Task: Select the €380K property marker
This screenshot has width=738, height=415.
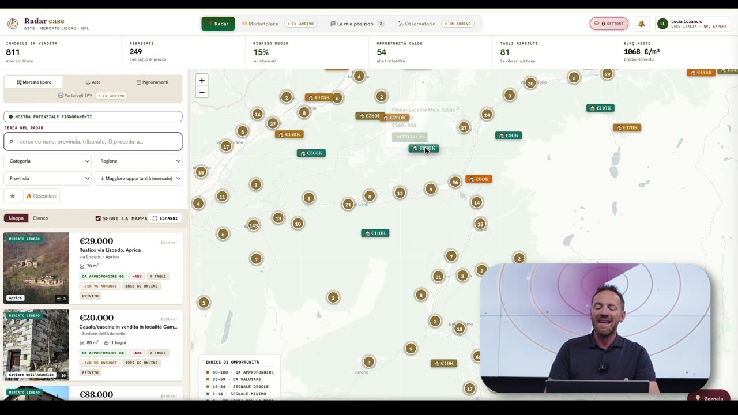Action: tap(369, 116)
